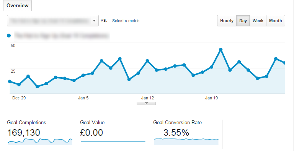
Task: Open the primary metric dropdown
Action: tap(53, 21)
